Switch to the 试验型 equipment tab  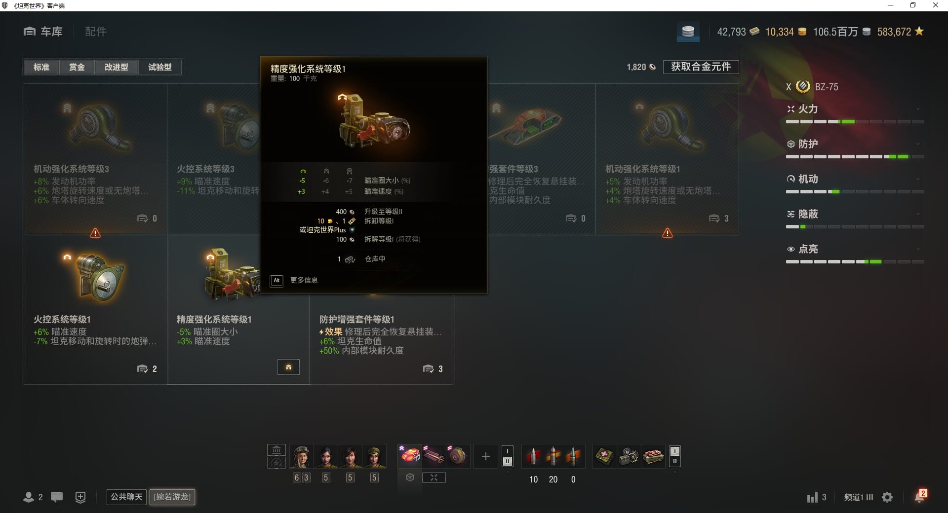click(160, 67)
